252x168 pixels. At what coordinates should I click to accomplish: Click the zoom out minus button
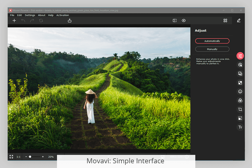[26, 157]
